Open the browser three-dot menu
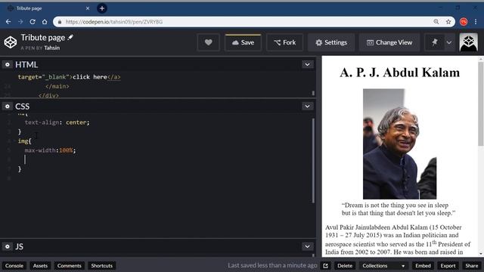Viewport: 484px width, 272px height. point(476,22)
